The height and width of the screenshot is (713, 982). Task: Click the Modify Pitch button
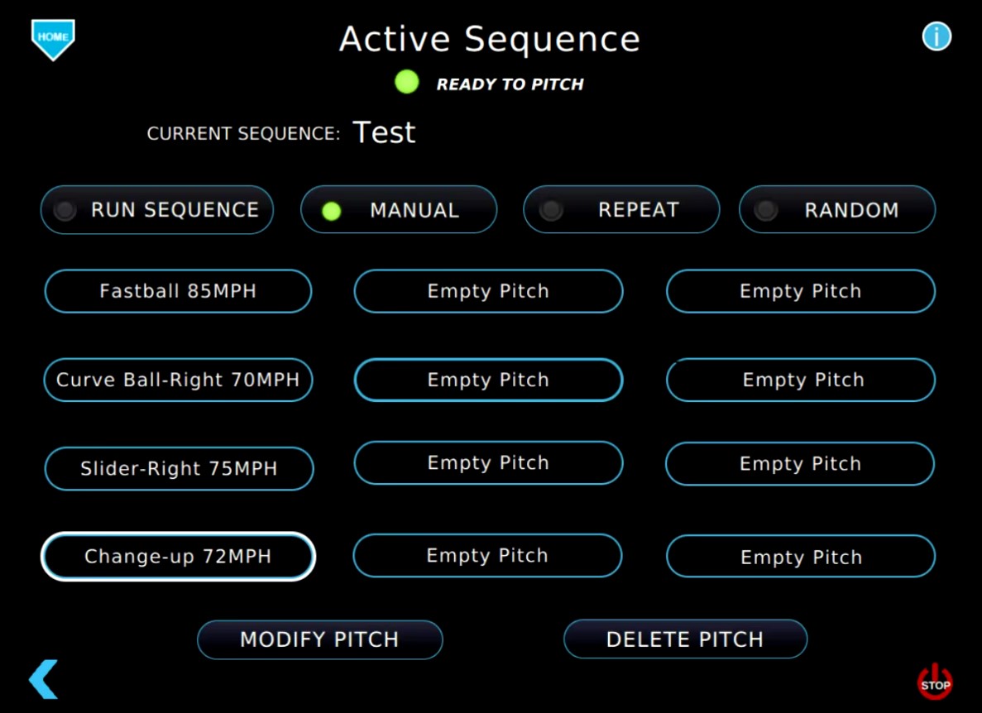(319, 639)
